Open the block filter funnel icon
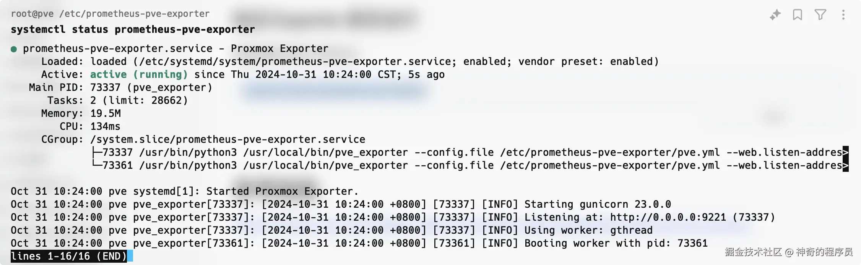Viewport: 861px width, 265px height. pos(820,15)
